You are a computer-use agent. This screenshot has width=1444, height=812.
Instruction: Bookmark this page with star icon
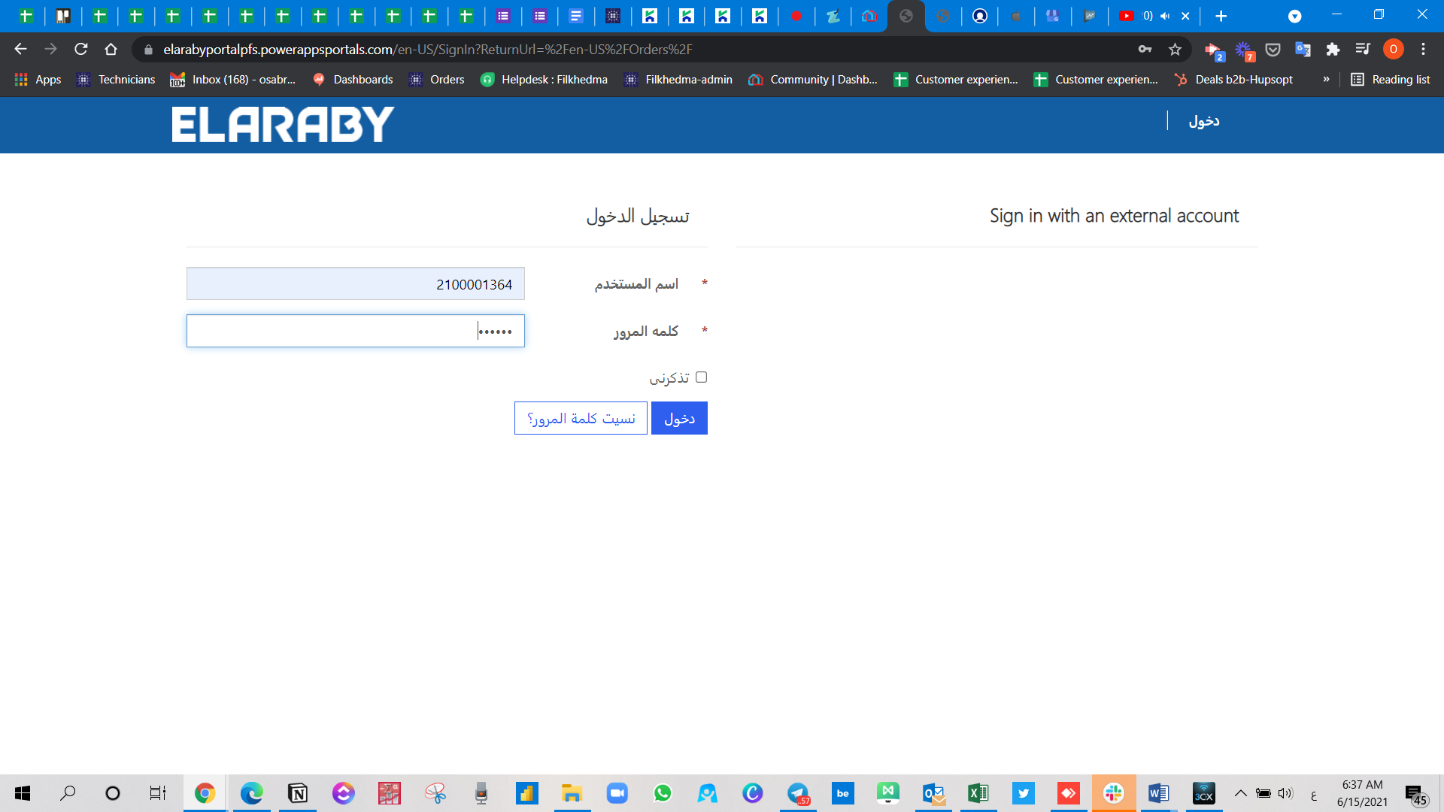(1175, 50)
